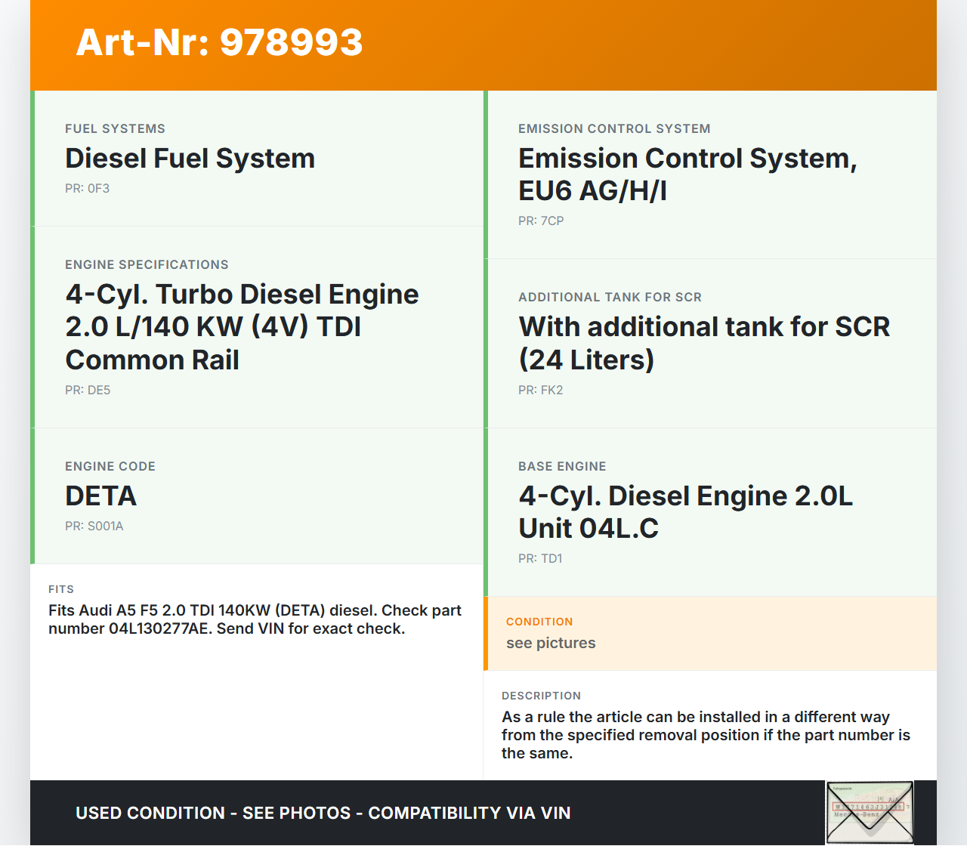Click the 4-Cyl. Turbo Diesel Engine specification
The image size is (967, 846).
pyautogui.click(x=242, y=327)
